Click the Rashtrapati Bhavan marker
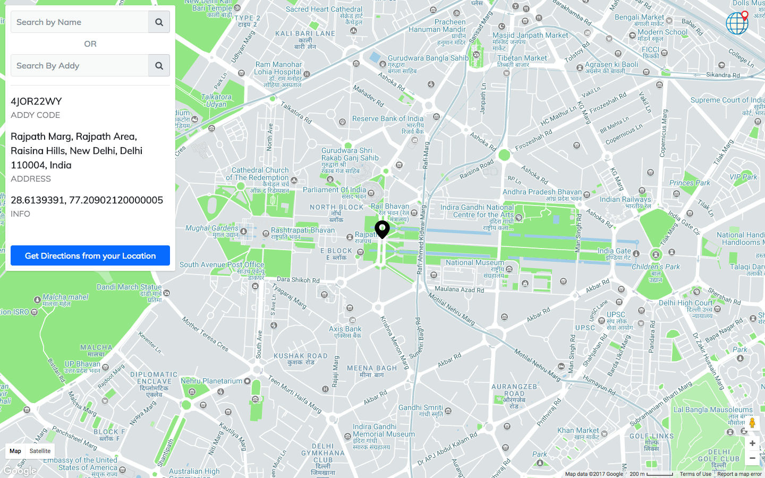The image size is (765, 478). (266, 233)
